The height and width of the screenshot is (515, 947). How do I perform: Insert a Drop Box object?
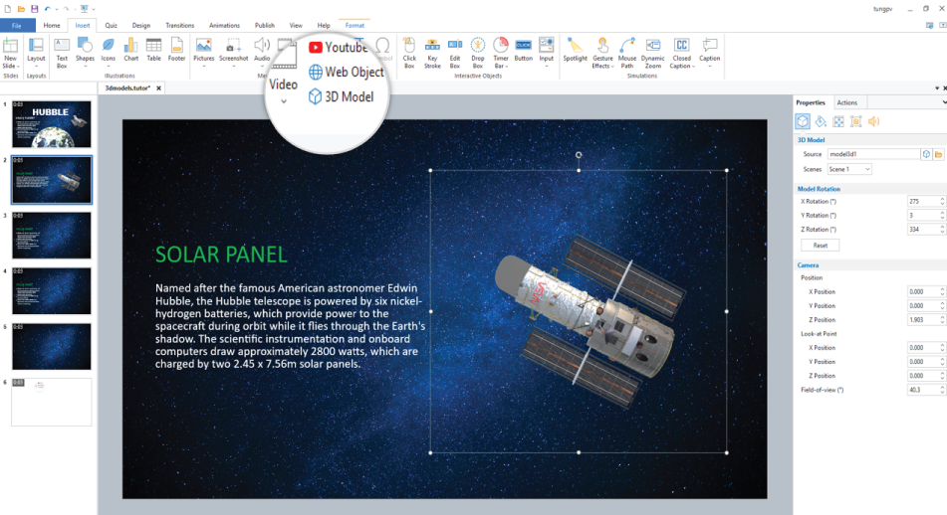tap(478, 53)
